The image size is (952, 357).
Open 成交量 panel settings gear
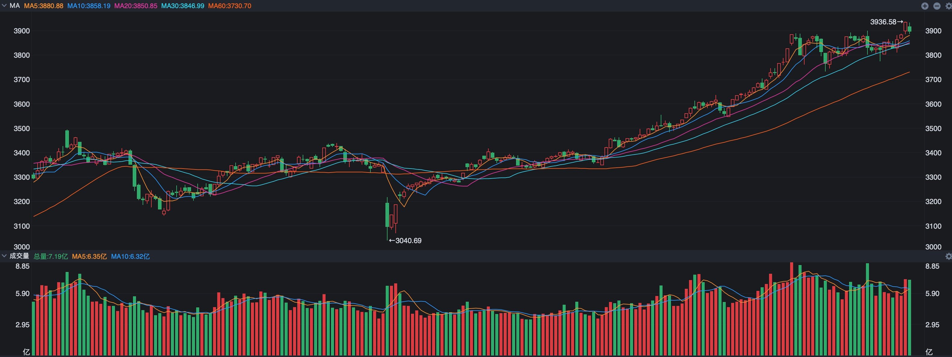click(x=948, y=256)
